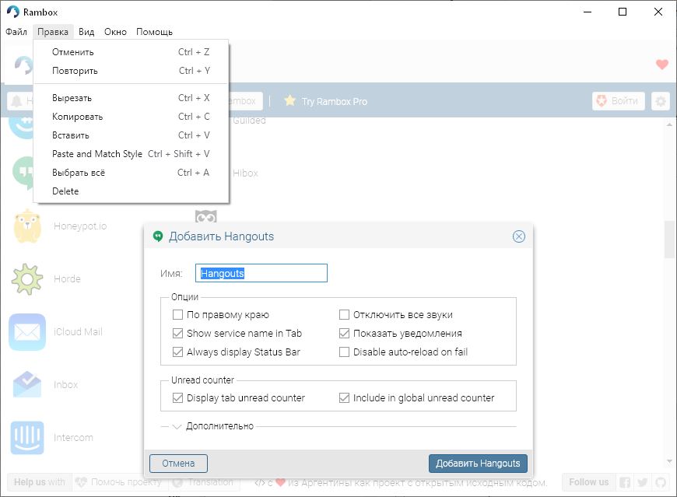
Task: Click the Honeypot.io service icon
Action: click(x=28, y=226)
